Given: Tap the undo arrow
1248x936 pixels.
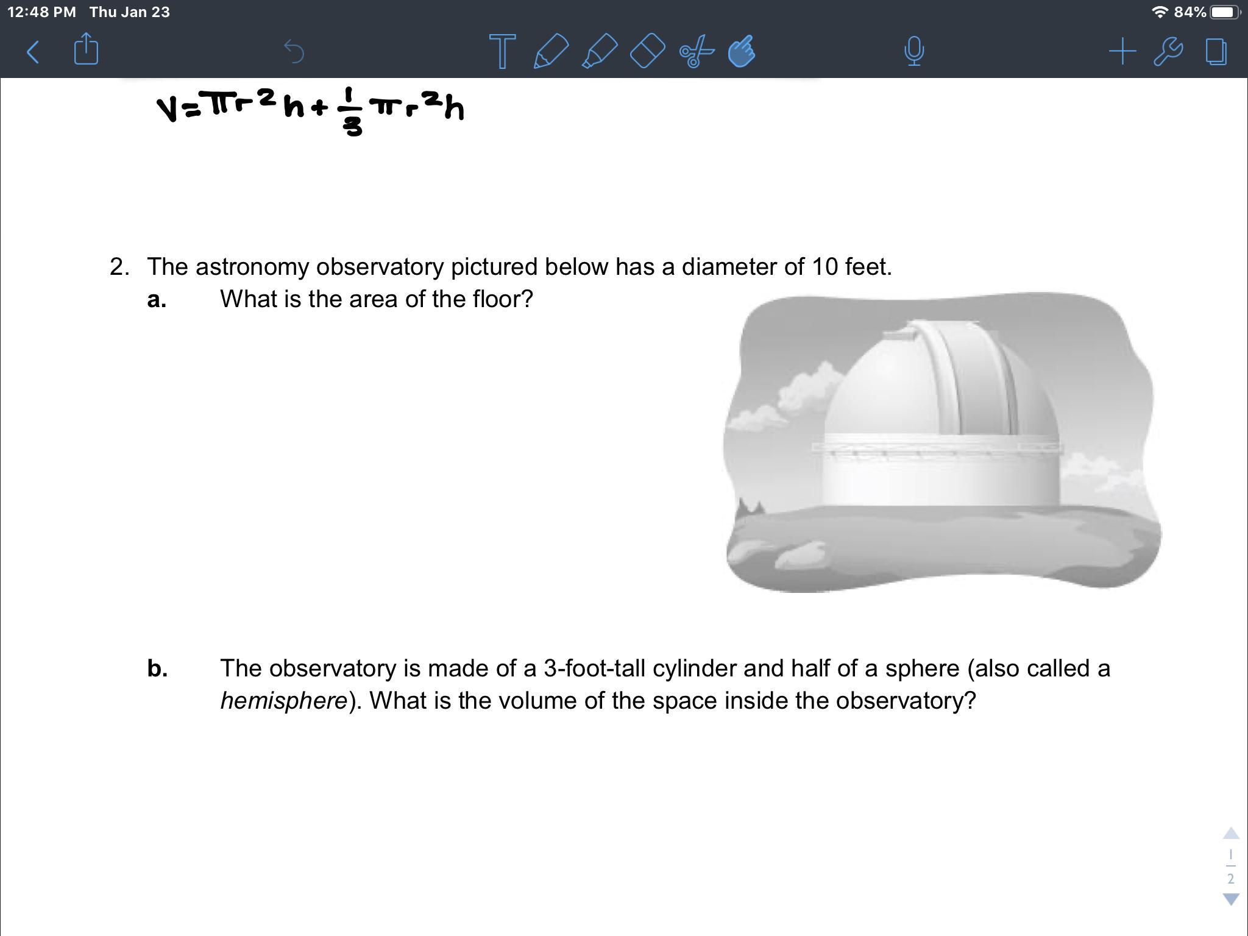Looking at the screenshot, I should 294,52.
